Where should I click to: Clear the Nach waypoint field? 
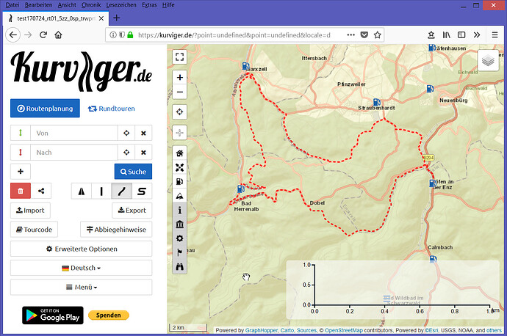pyautogui.click(x=143, y=153)
